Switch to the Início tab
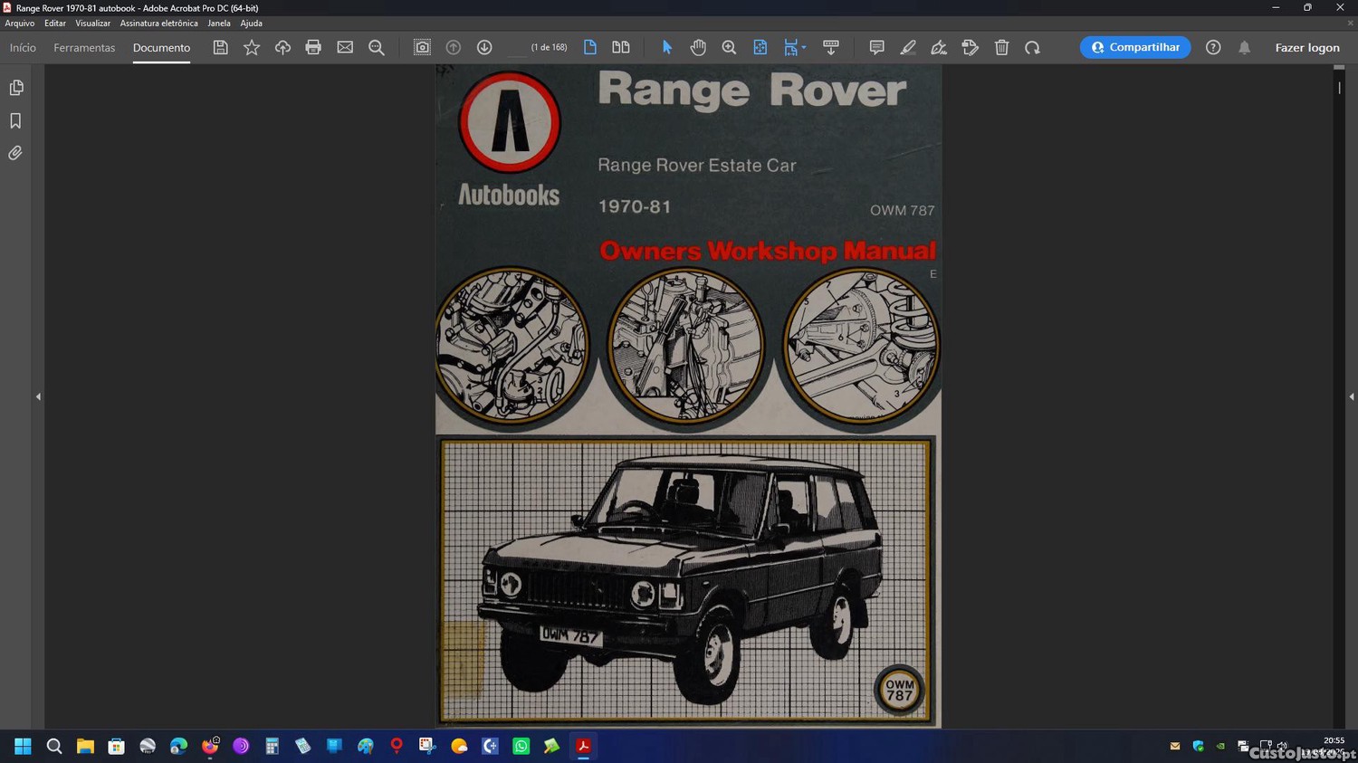 [x=23, y=47]
